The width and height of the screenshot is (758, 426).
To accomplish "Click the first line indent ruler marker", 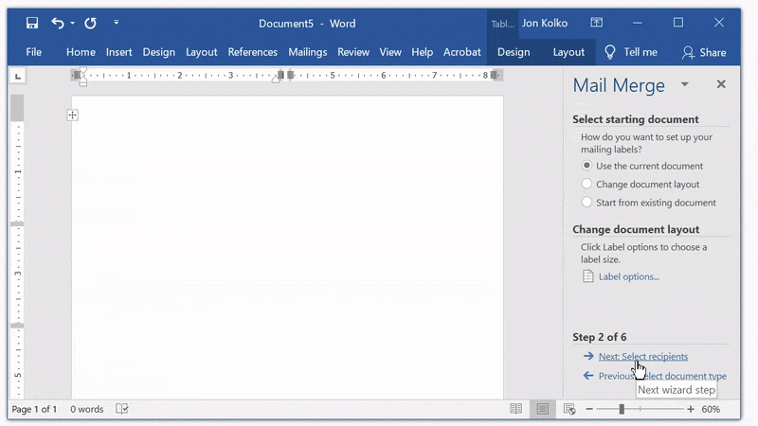I will [82, 71].
